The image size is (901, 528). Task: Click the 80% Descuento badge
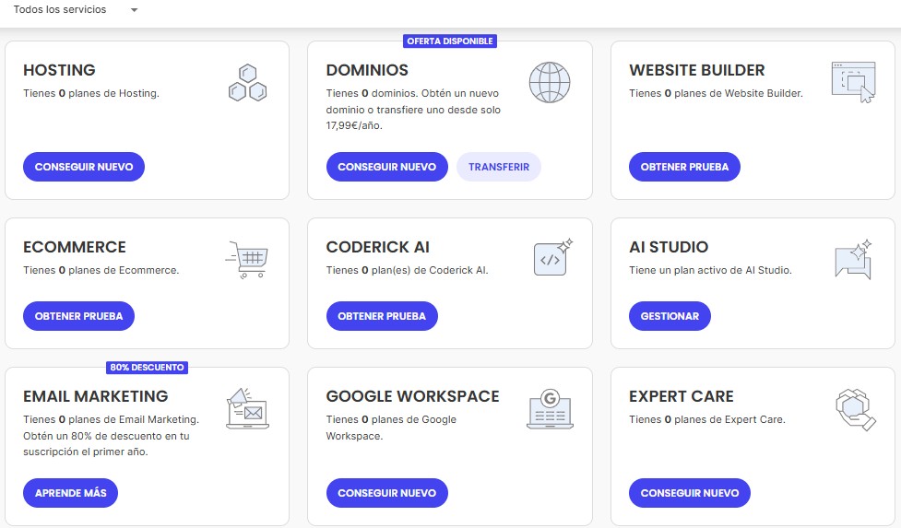pyautogui.click(x=148, y=368)
